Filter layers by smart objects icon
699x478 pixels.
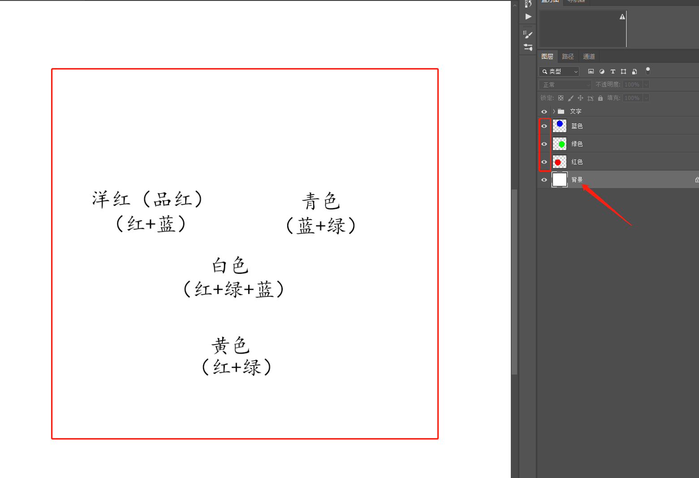point(634,71)
